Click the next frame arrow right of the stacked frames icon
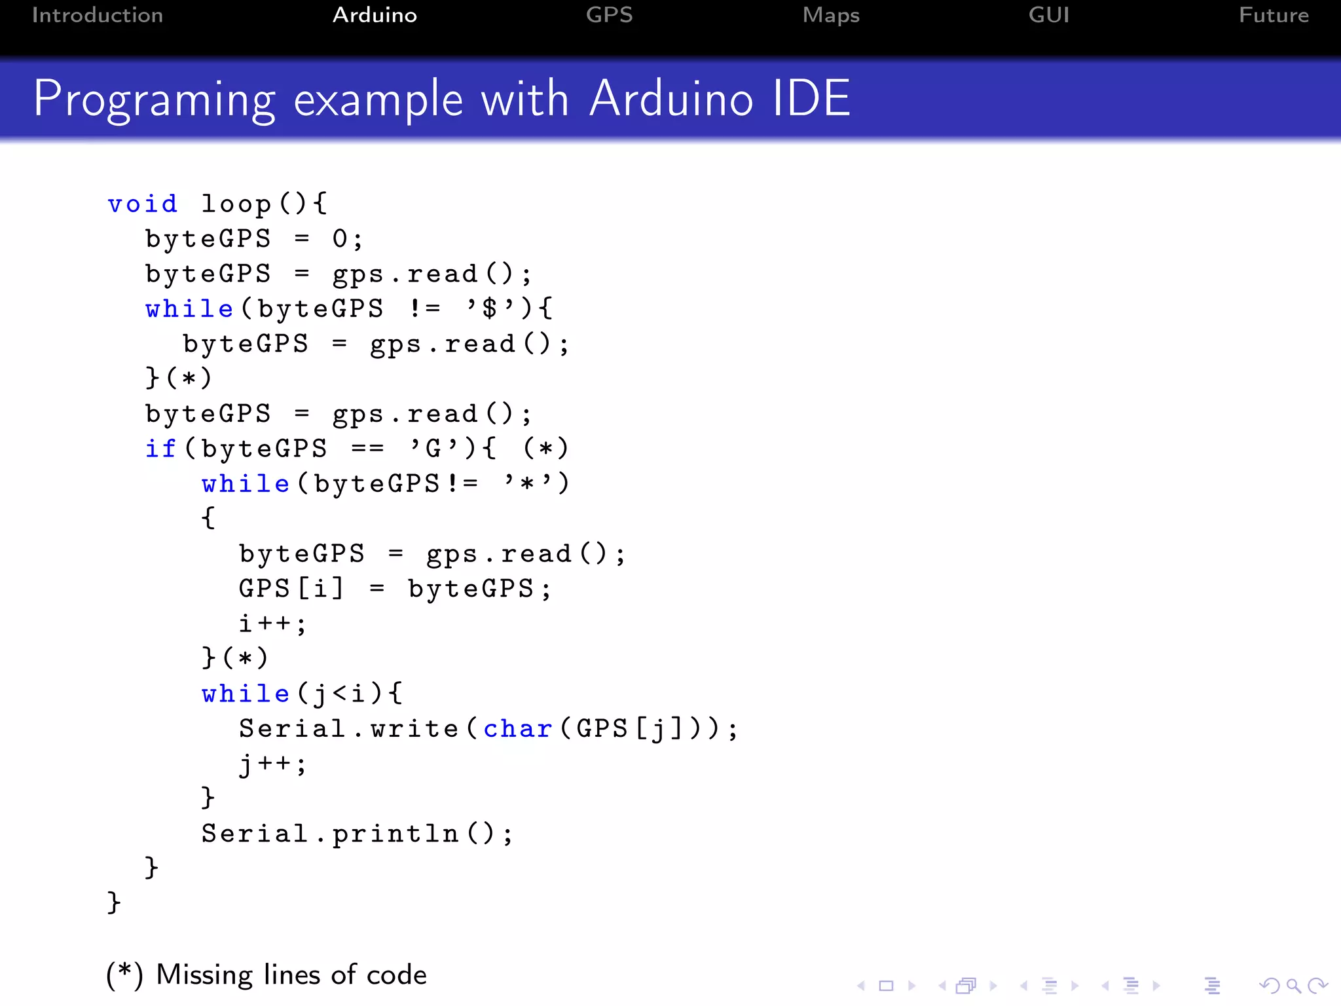 click(x=993, y=986)
